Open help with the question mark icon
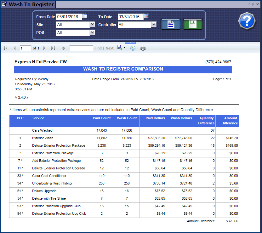The height and width of the screenshot is (233, 262). (247, 21)
